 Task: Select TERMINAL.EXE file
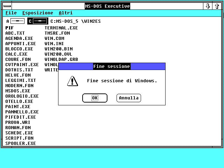[x=61, y=28]
